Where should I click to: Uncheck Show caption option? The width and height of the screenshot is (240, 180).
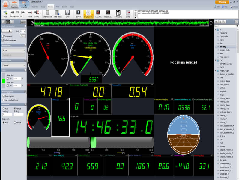(3, 96)
